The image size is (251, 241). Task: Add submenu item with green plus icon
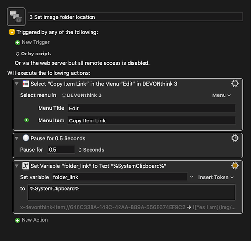click(x=26, y=120)
